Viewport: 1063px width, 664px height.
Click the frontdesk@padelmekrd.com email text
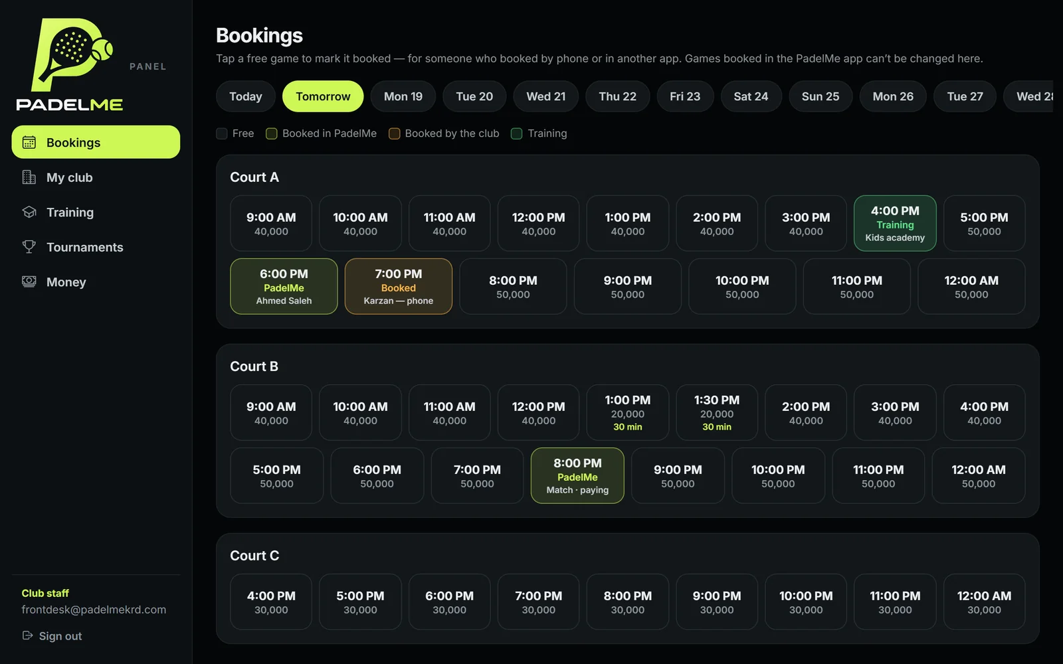pos(94,610)
